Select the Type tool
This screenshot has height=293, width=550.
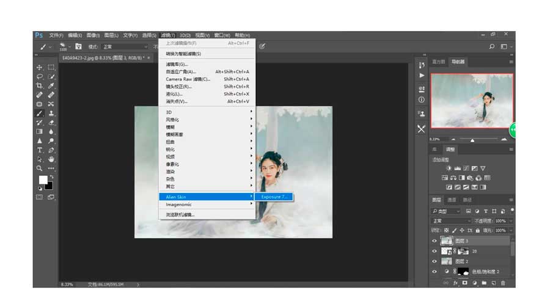40,150
